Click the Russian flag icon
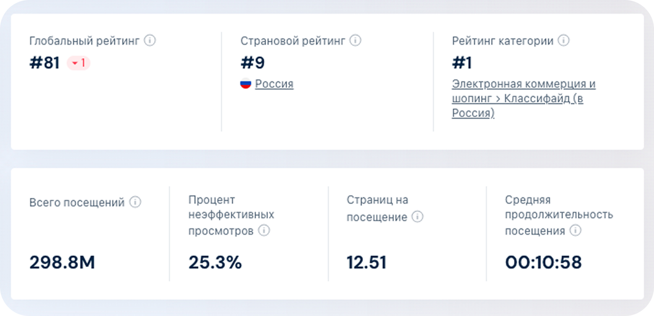The image size is (654, 316). pyautogui.click(x=246, y=84)
